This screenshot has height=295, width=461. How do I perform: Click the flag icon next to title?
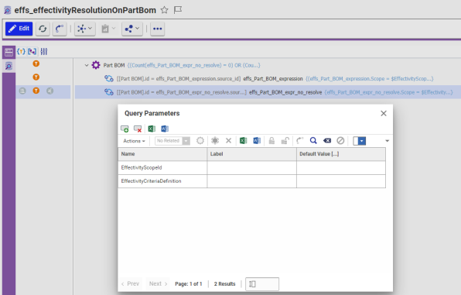178,10
